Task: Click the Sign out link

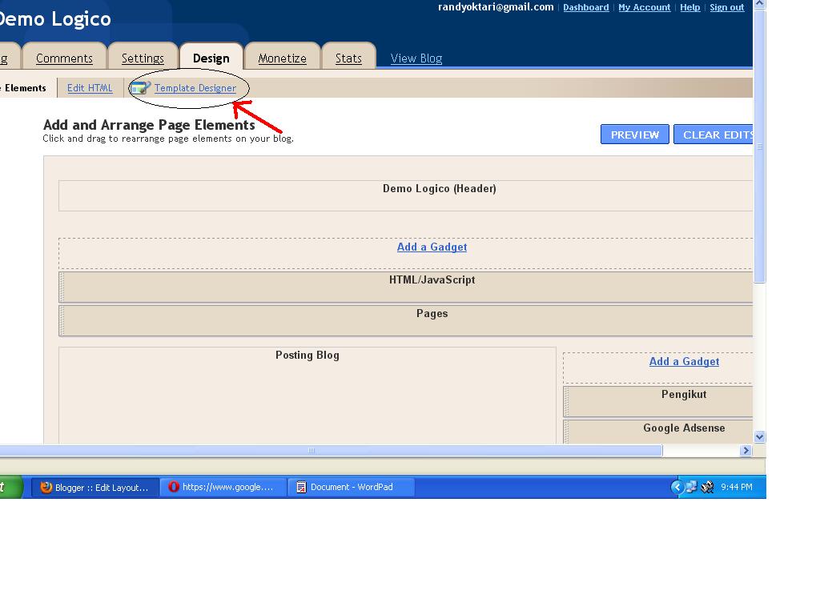Action: coord(726,7)
